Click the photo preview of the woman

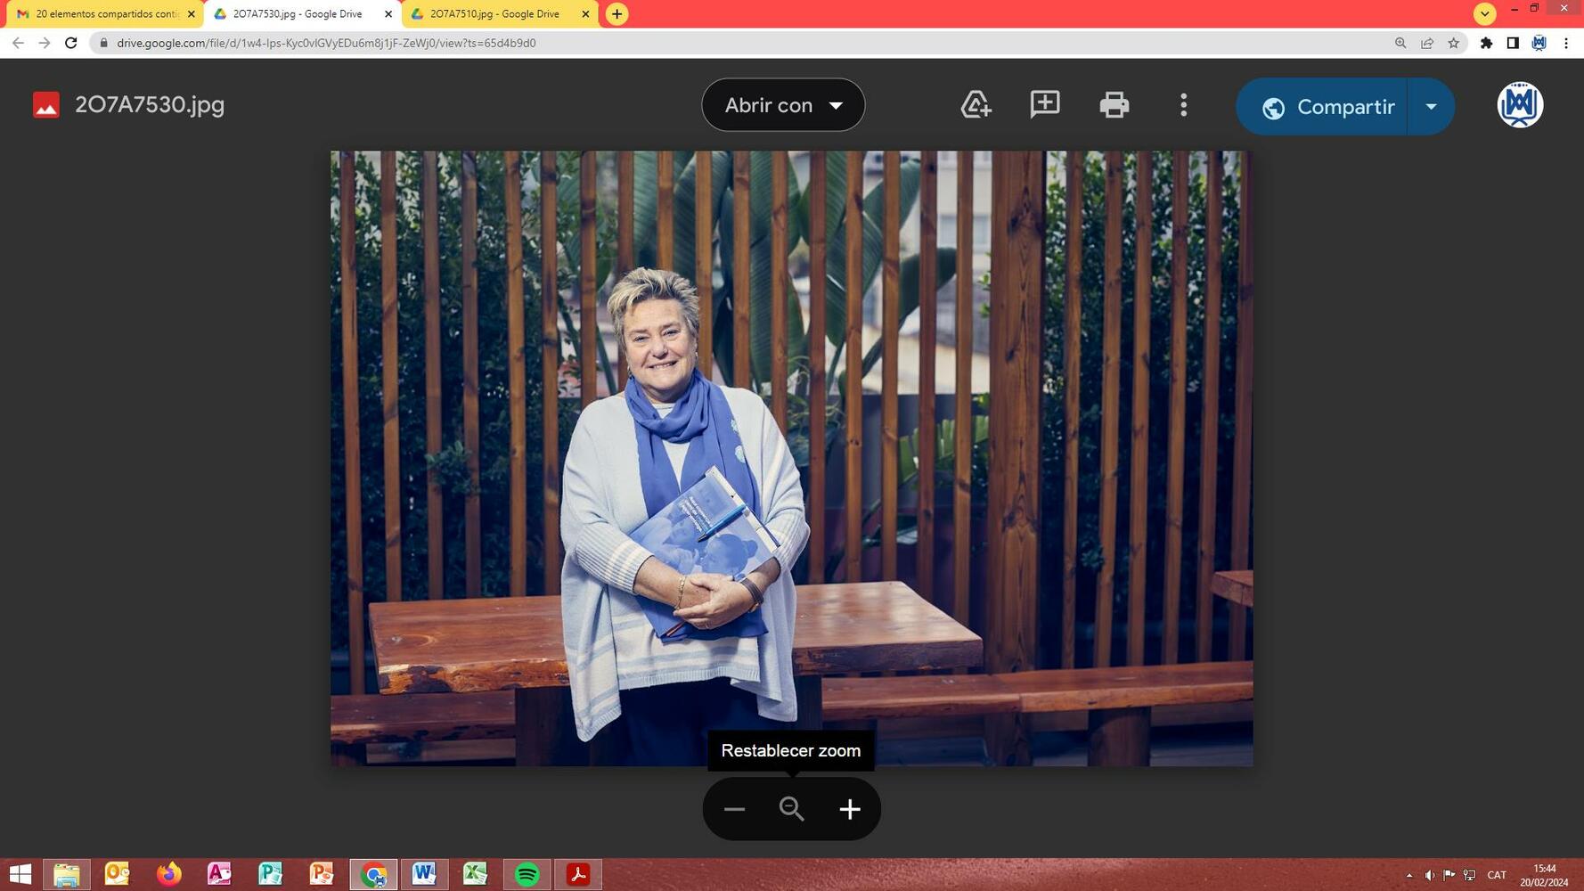click(x=791, y=458)
